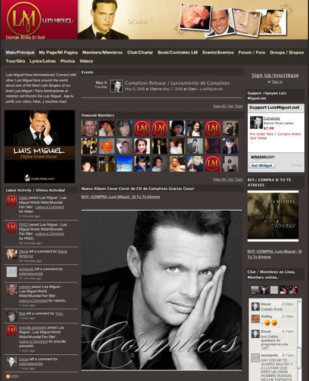The image size is (309, 381).
Task: Click the Sign Up/Inscribase link
Action: pos(275,75)
